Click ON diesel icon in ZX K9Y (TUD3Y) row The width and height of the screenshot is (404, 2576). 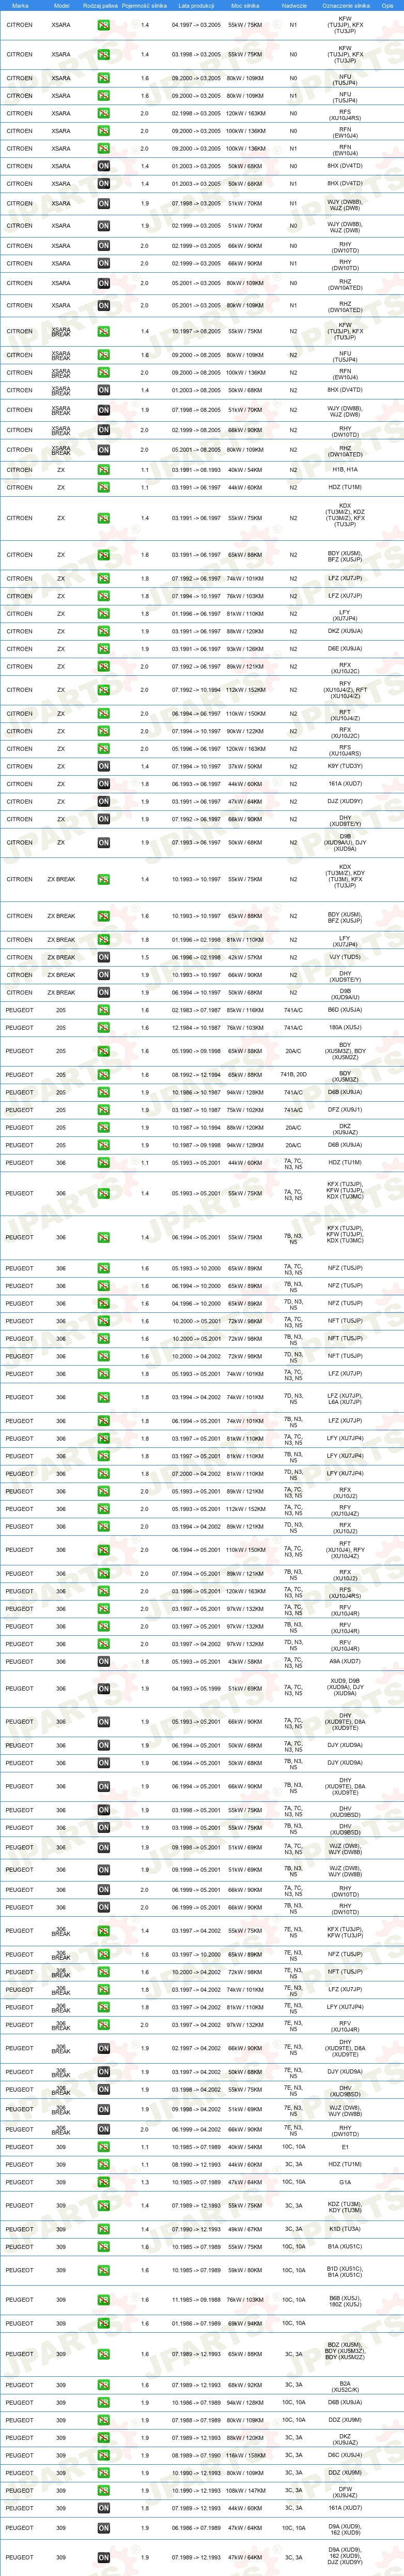coord(104,767)
